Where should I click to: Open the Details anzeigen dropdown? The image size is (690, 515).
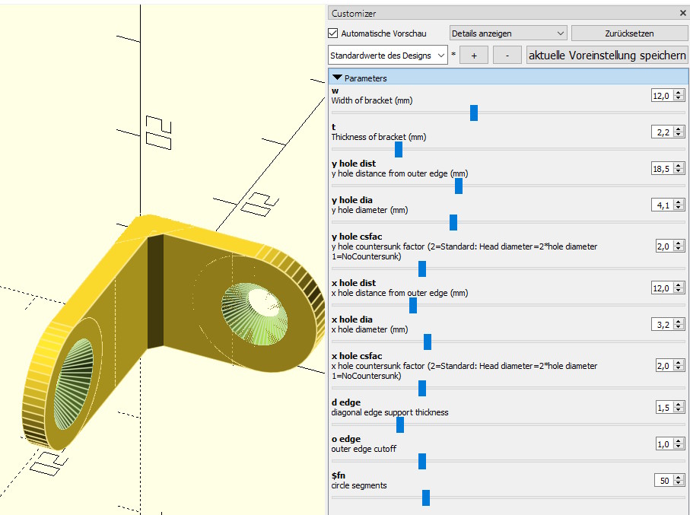pos(508,33)
